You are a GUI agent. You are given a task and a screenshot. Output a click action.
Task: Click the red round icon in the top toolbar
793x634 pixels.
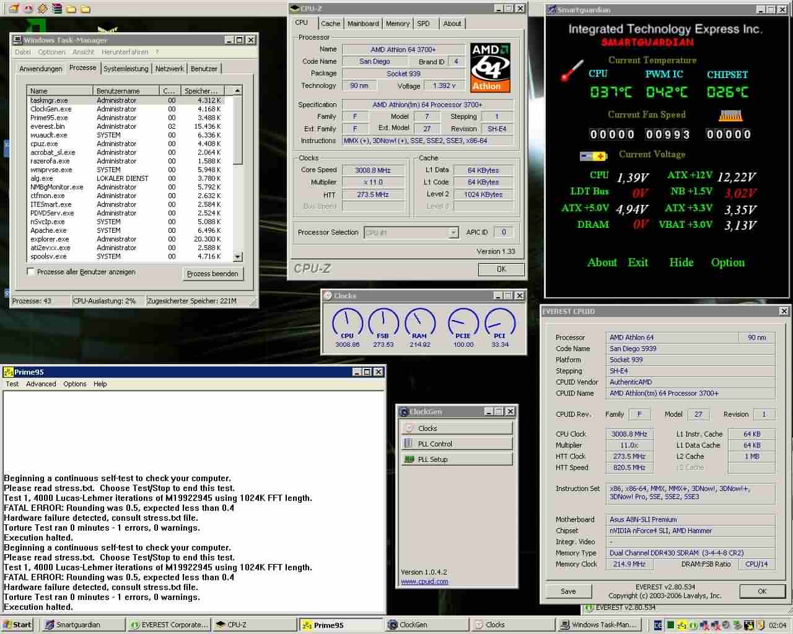coord(28,9)
